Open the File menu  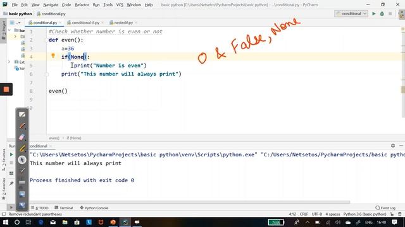click(15, 5)
